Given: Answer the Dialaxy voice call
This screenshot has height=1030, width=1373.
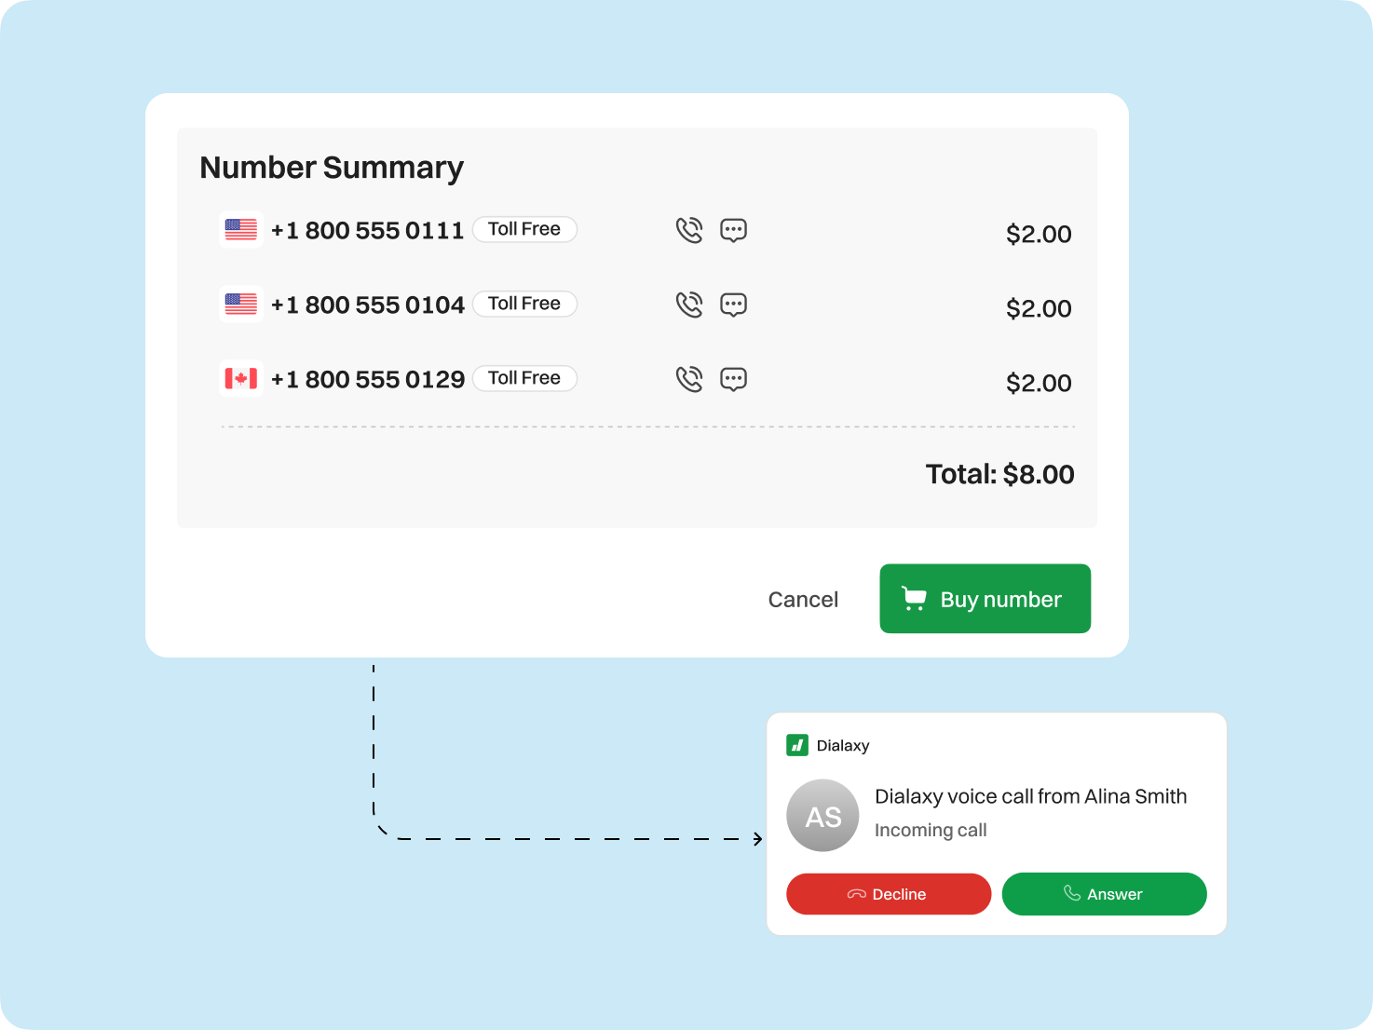Looking at the screenshot, I should [x=1104, y=894].
